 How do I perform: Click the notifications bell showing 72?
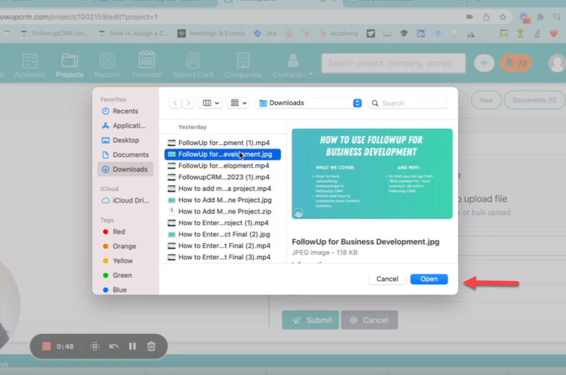point(516,63)
